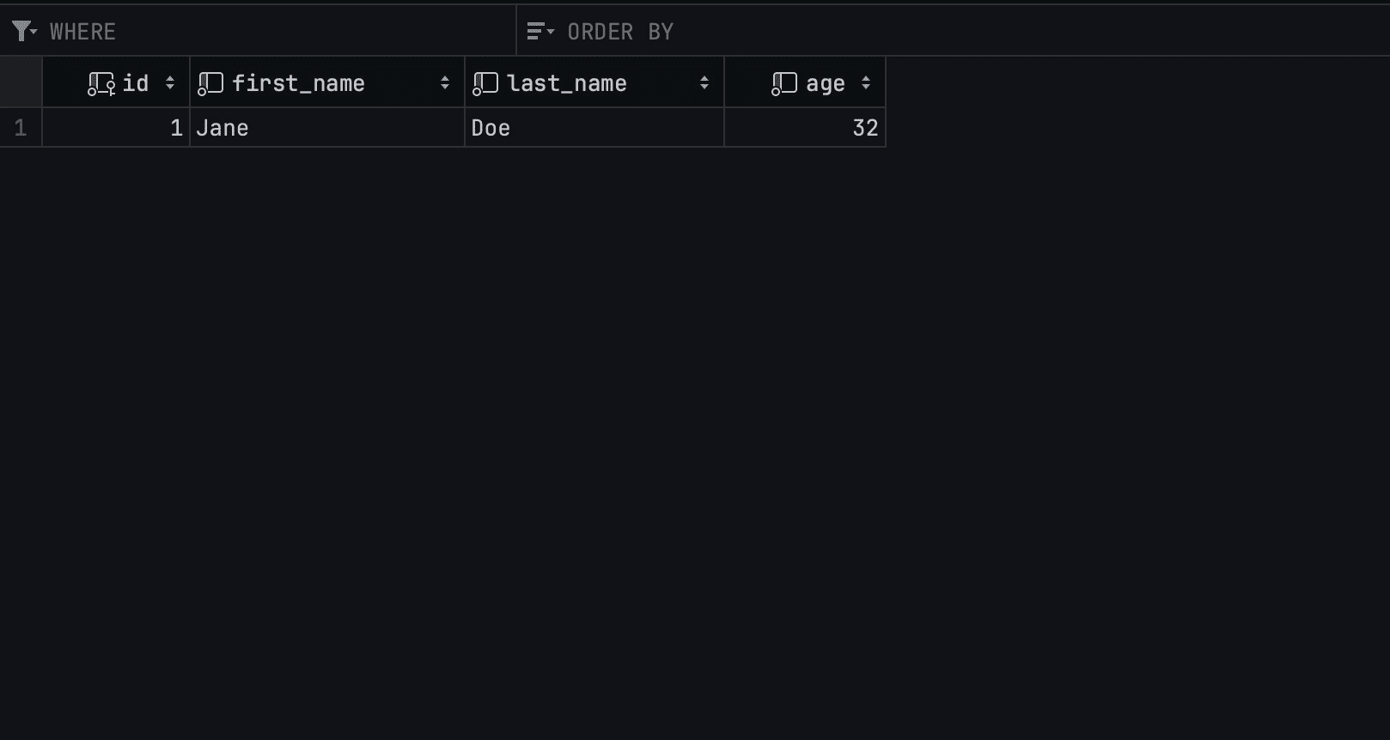Click the last_name column type icon
Image resolution: width=1390 pixels, height=740 pixels.
click(485, 83)
